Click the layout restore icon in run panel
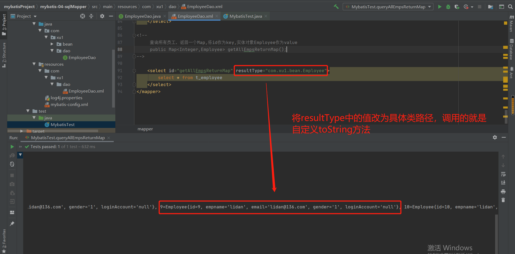This screenshot has width=515, height=254. [x=12, y=212]
